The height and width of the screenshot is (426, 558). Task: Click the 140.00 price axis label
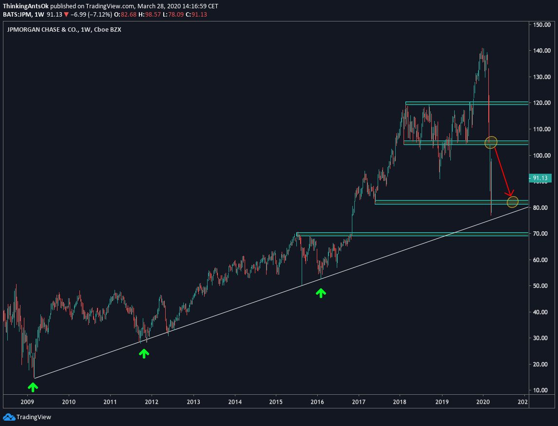542,51
